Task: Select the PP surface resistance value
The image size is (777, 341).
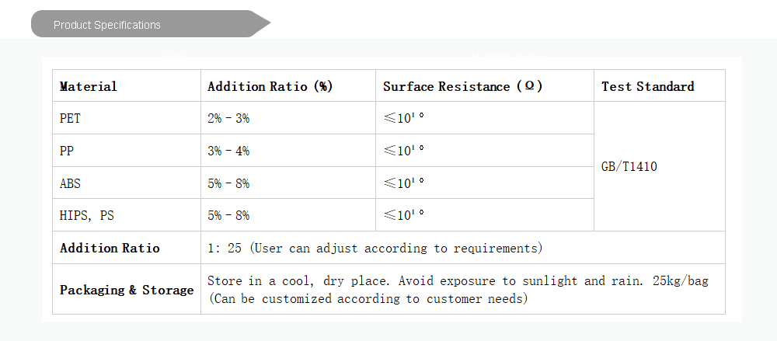Action: tap(404, 151)
